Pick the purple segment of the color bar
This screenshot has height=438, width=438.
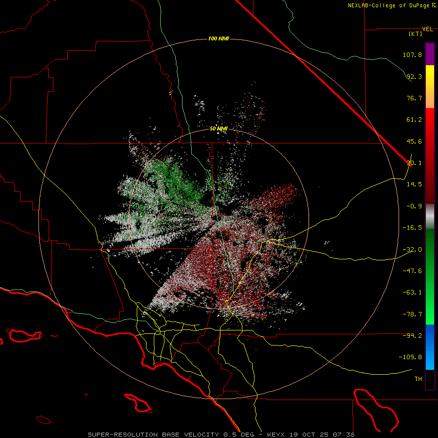pyautogui.click(x=430, y=54)
